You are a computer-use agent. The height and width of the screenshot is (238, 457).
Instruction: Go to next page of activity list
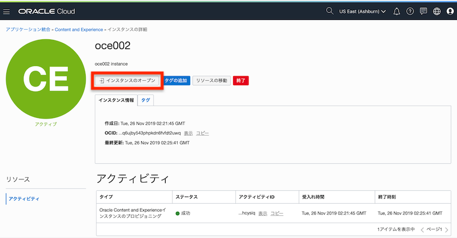click(x=447, y=230)
